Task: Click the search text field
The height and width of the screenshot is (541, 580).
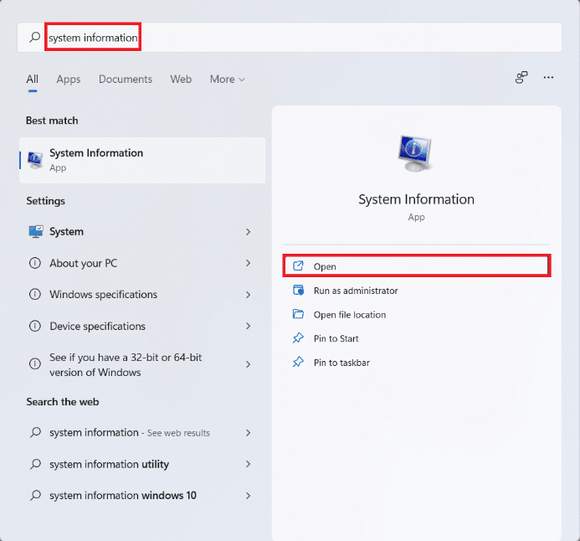Action: tap(335, 38)
